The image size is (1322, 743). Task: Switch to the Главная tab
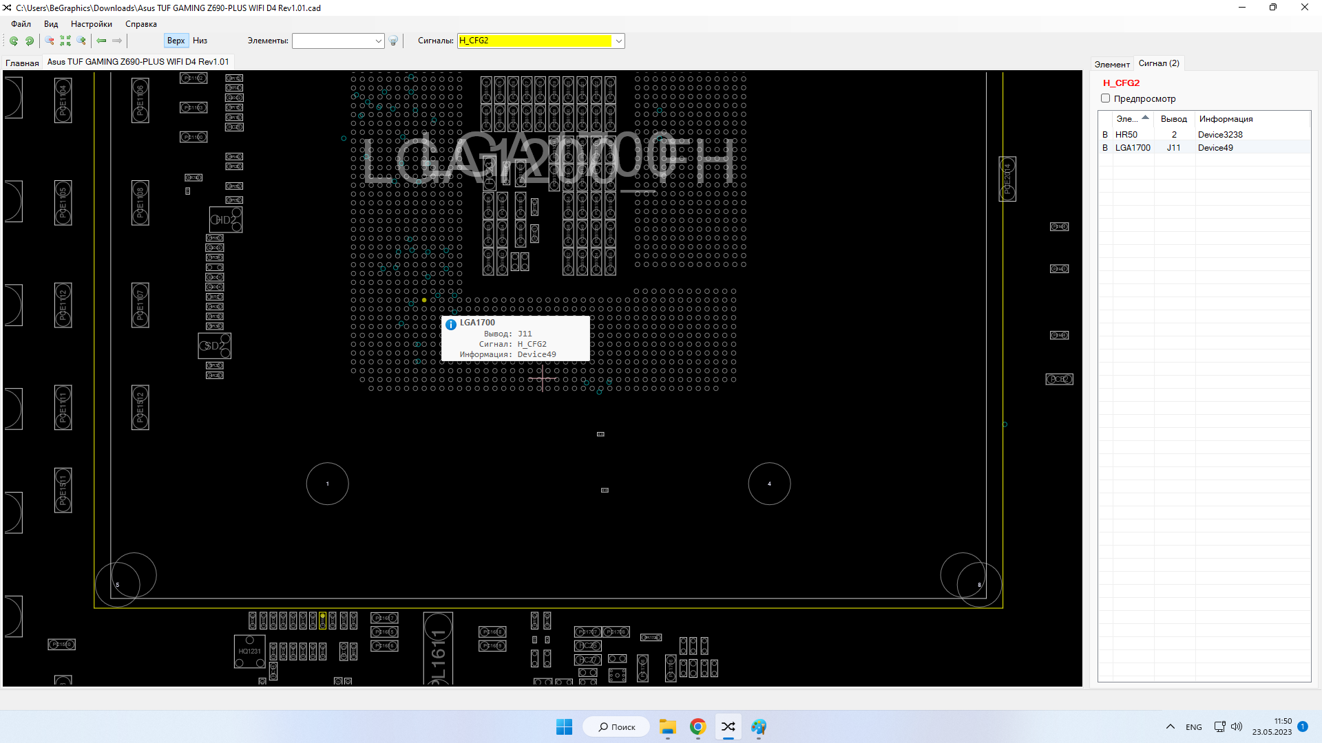(22, 63)
